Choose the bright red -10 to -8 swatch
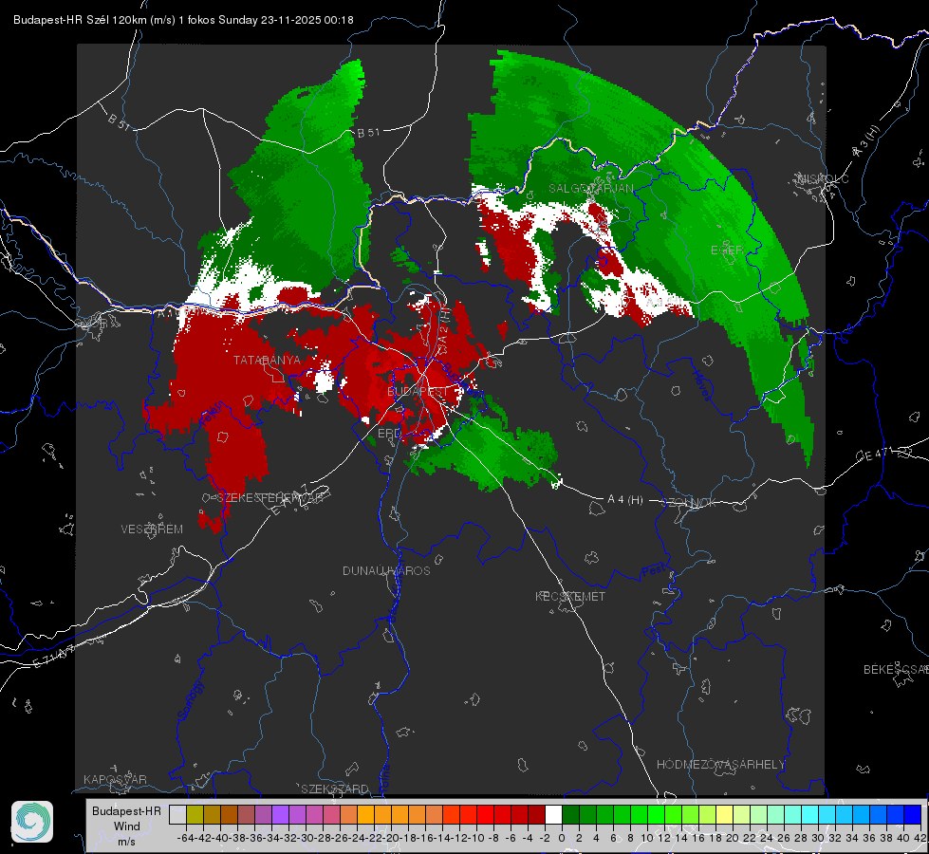The image size is (929, 854). 485,814
